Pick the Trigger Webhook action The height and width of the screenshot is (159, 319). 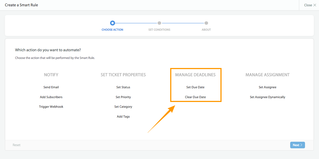51,106
